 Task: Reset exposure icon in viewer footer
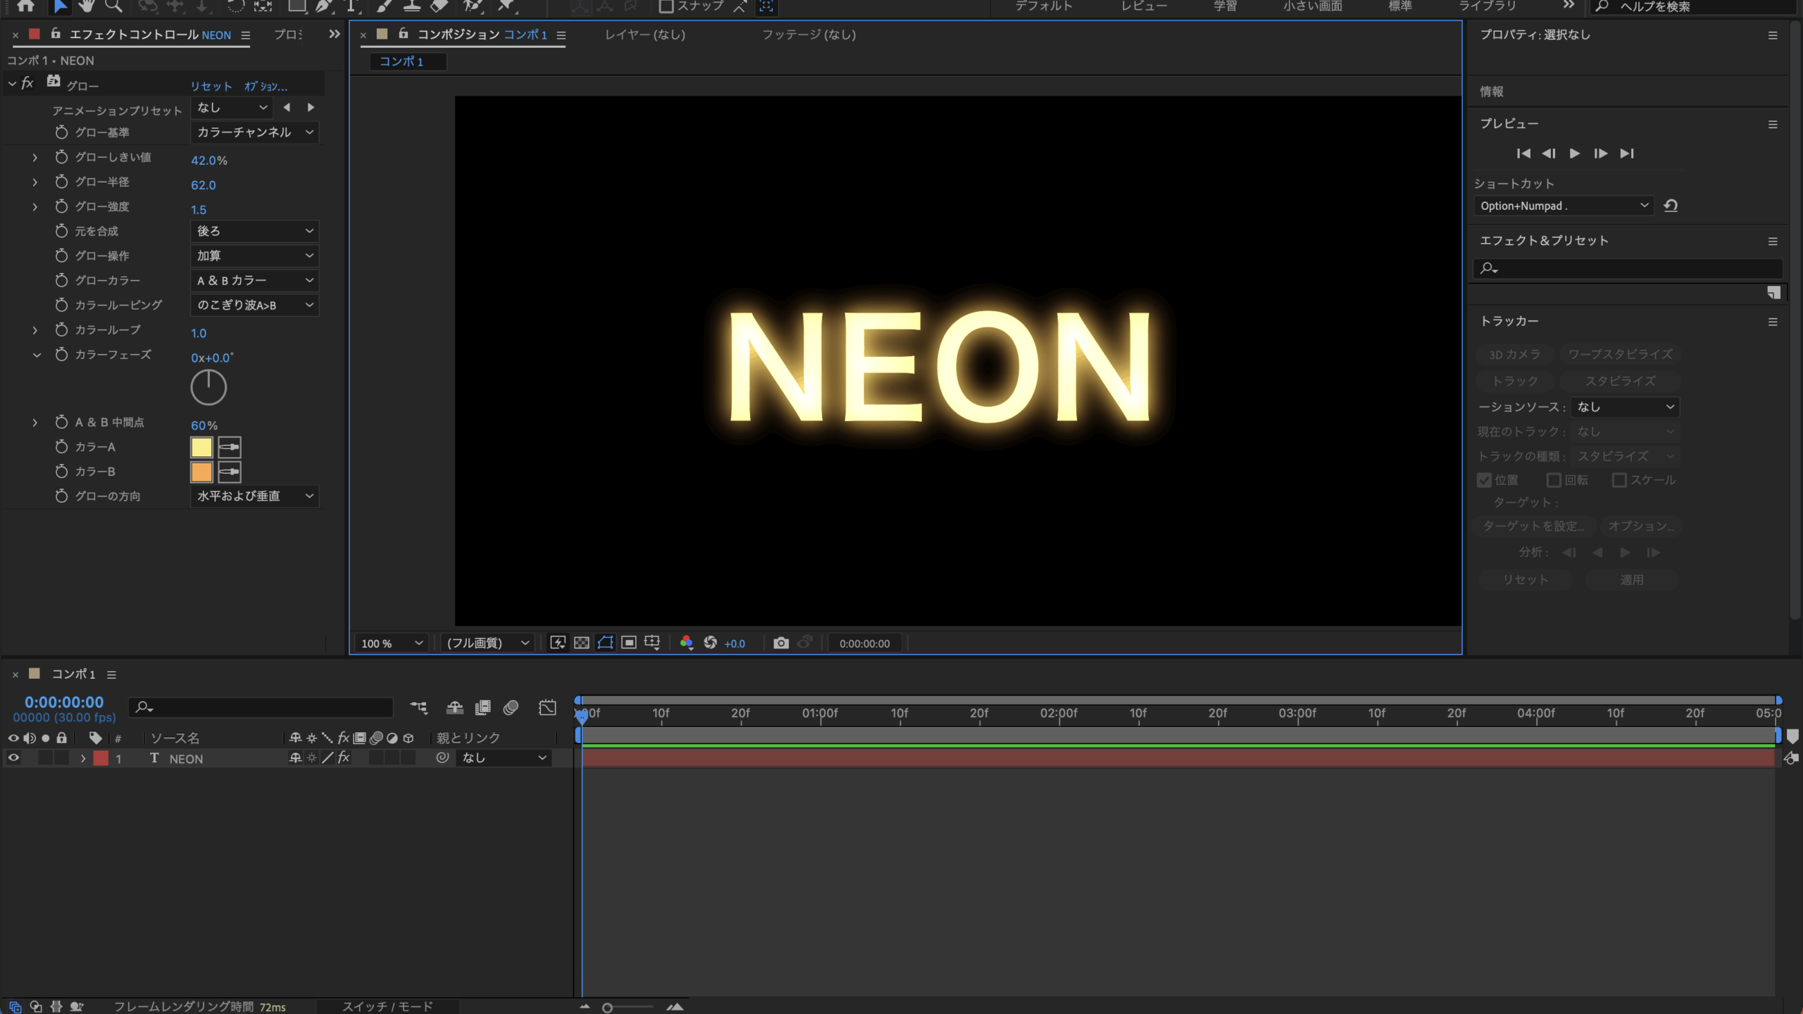(710, 643)
